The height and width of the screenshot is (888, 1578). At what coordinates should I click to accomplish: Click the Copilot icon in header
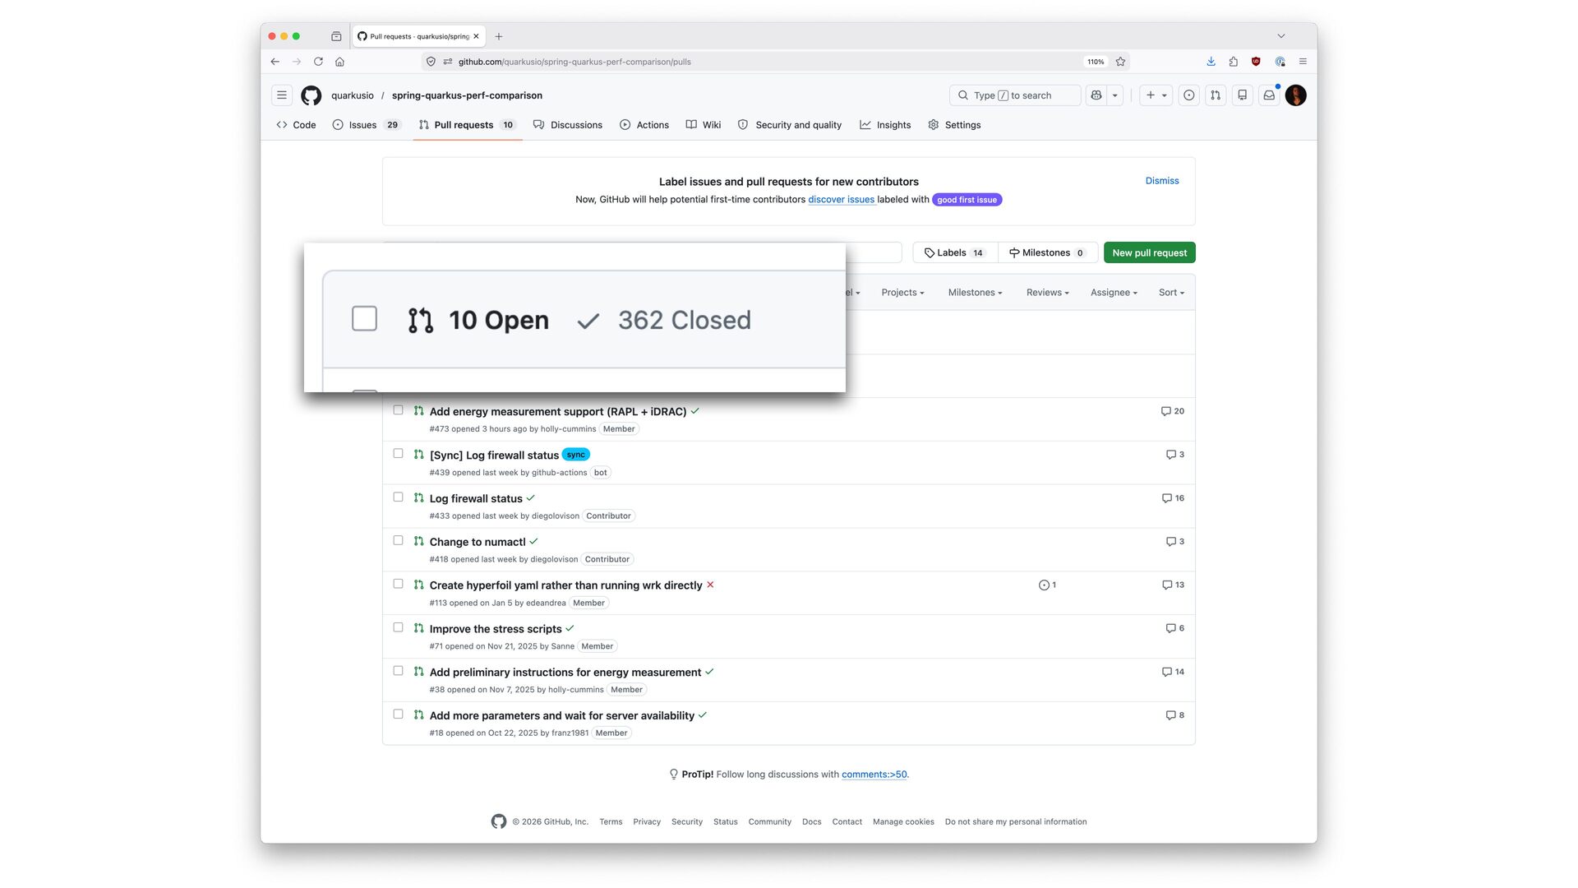click(1096, 95)
